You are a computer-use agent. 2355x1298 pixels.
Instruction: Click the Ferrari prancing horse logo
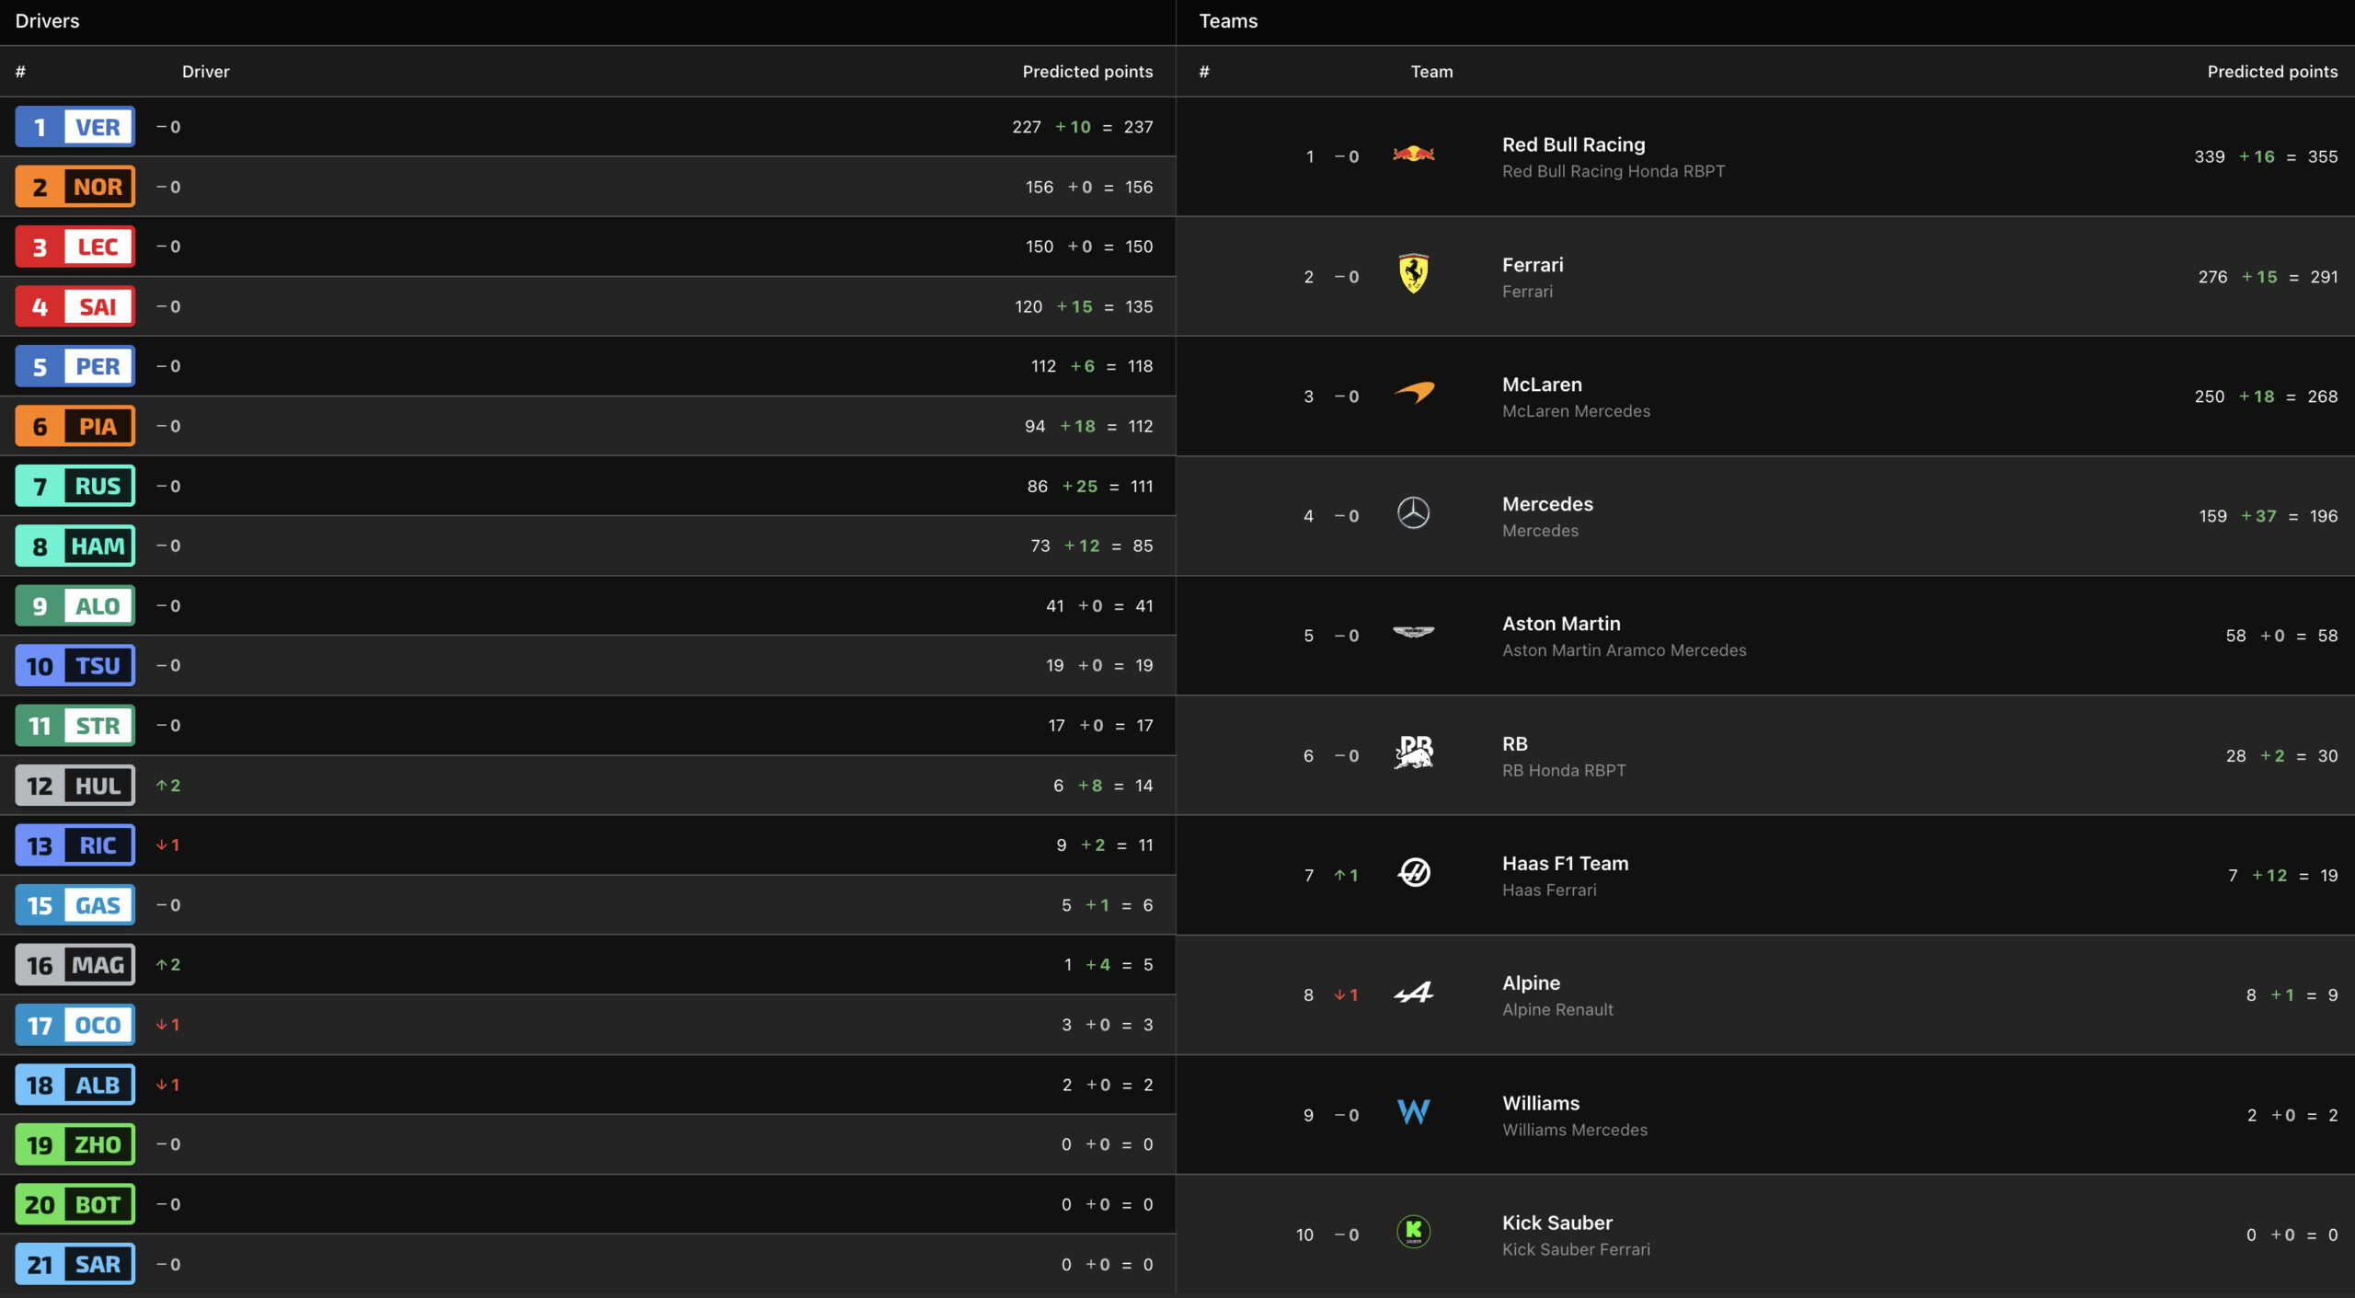click(1413, 273)
